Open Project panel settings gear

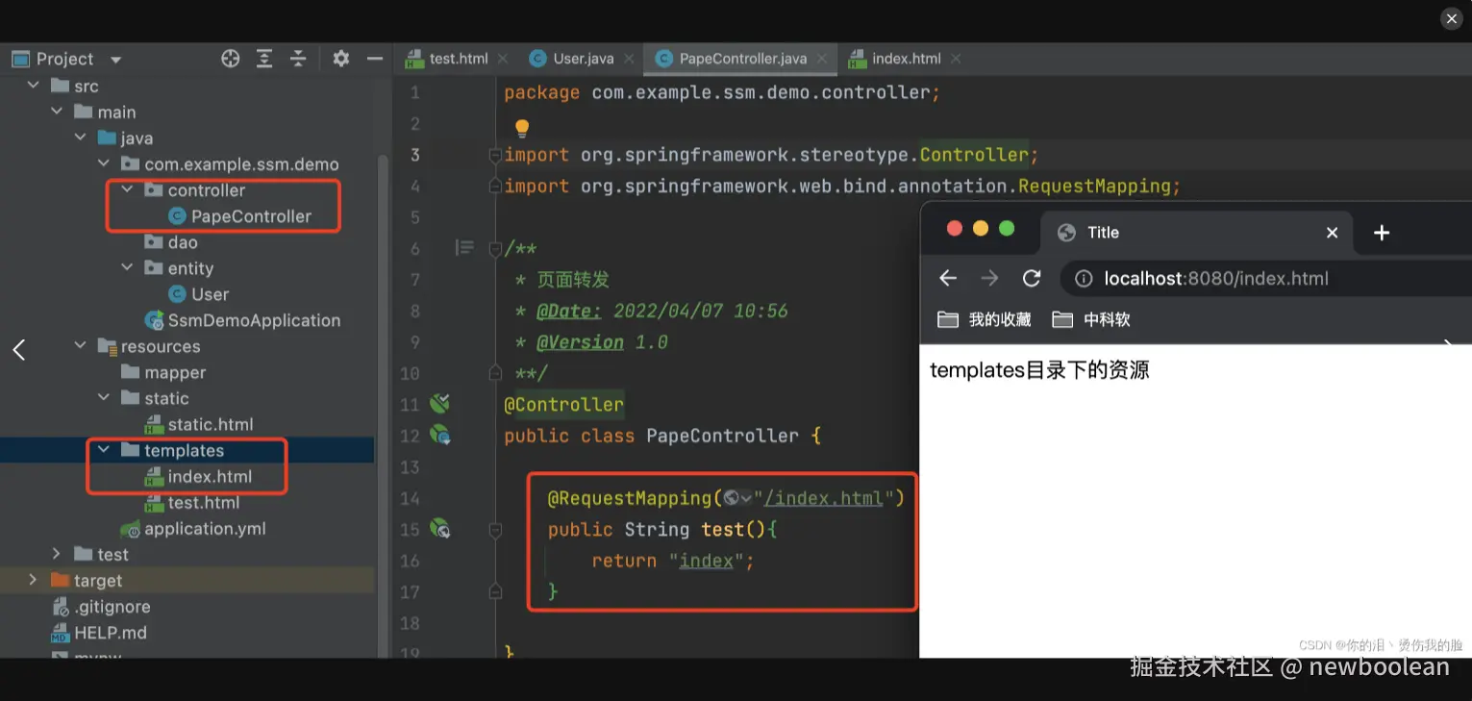(340, 59)
